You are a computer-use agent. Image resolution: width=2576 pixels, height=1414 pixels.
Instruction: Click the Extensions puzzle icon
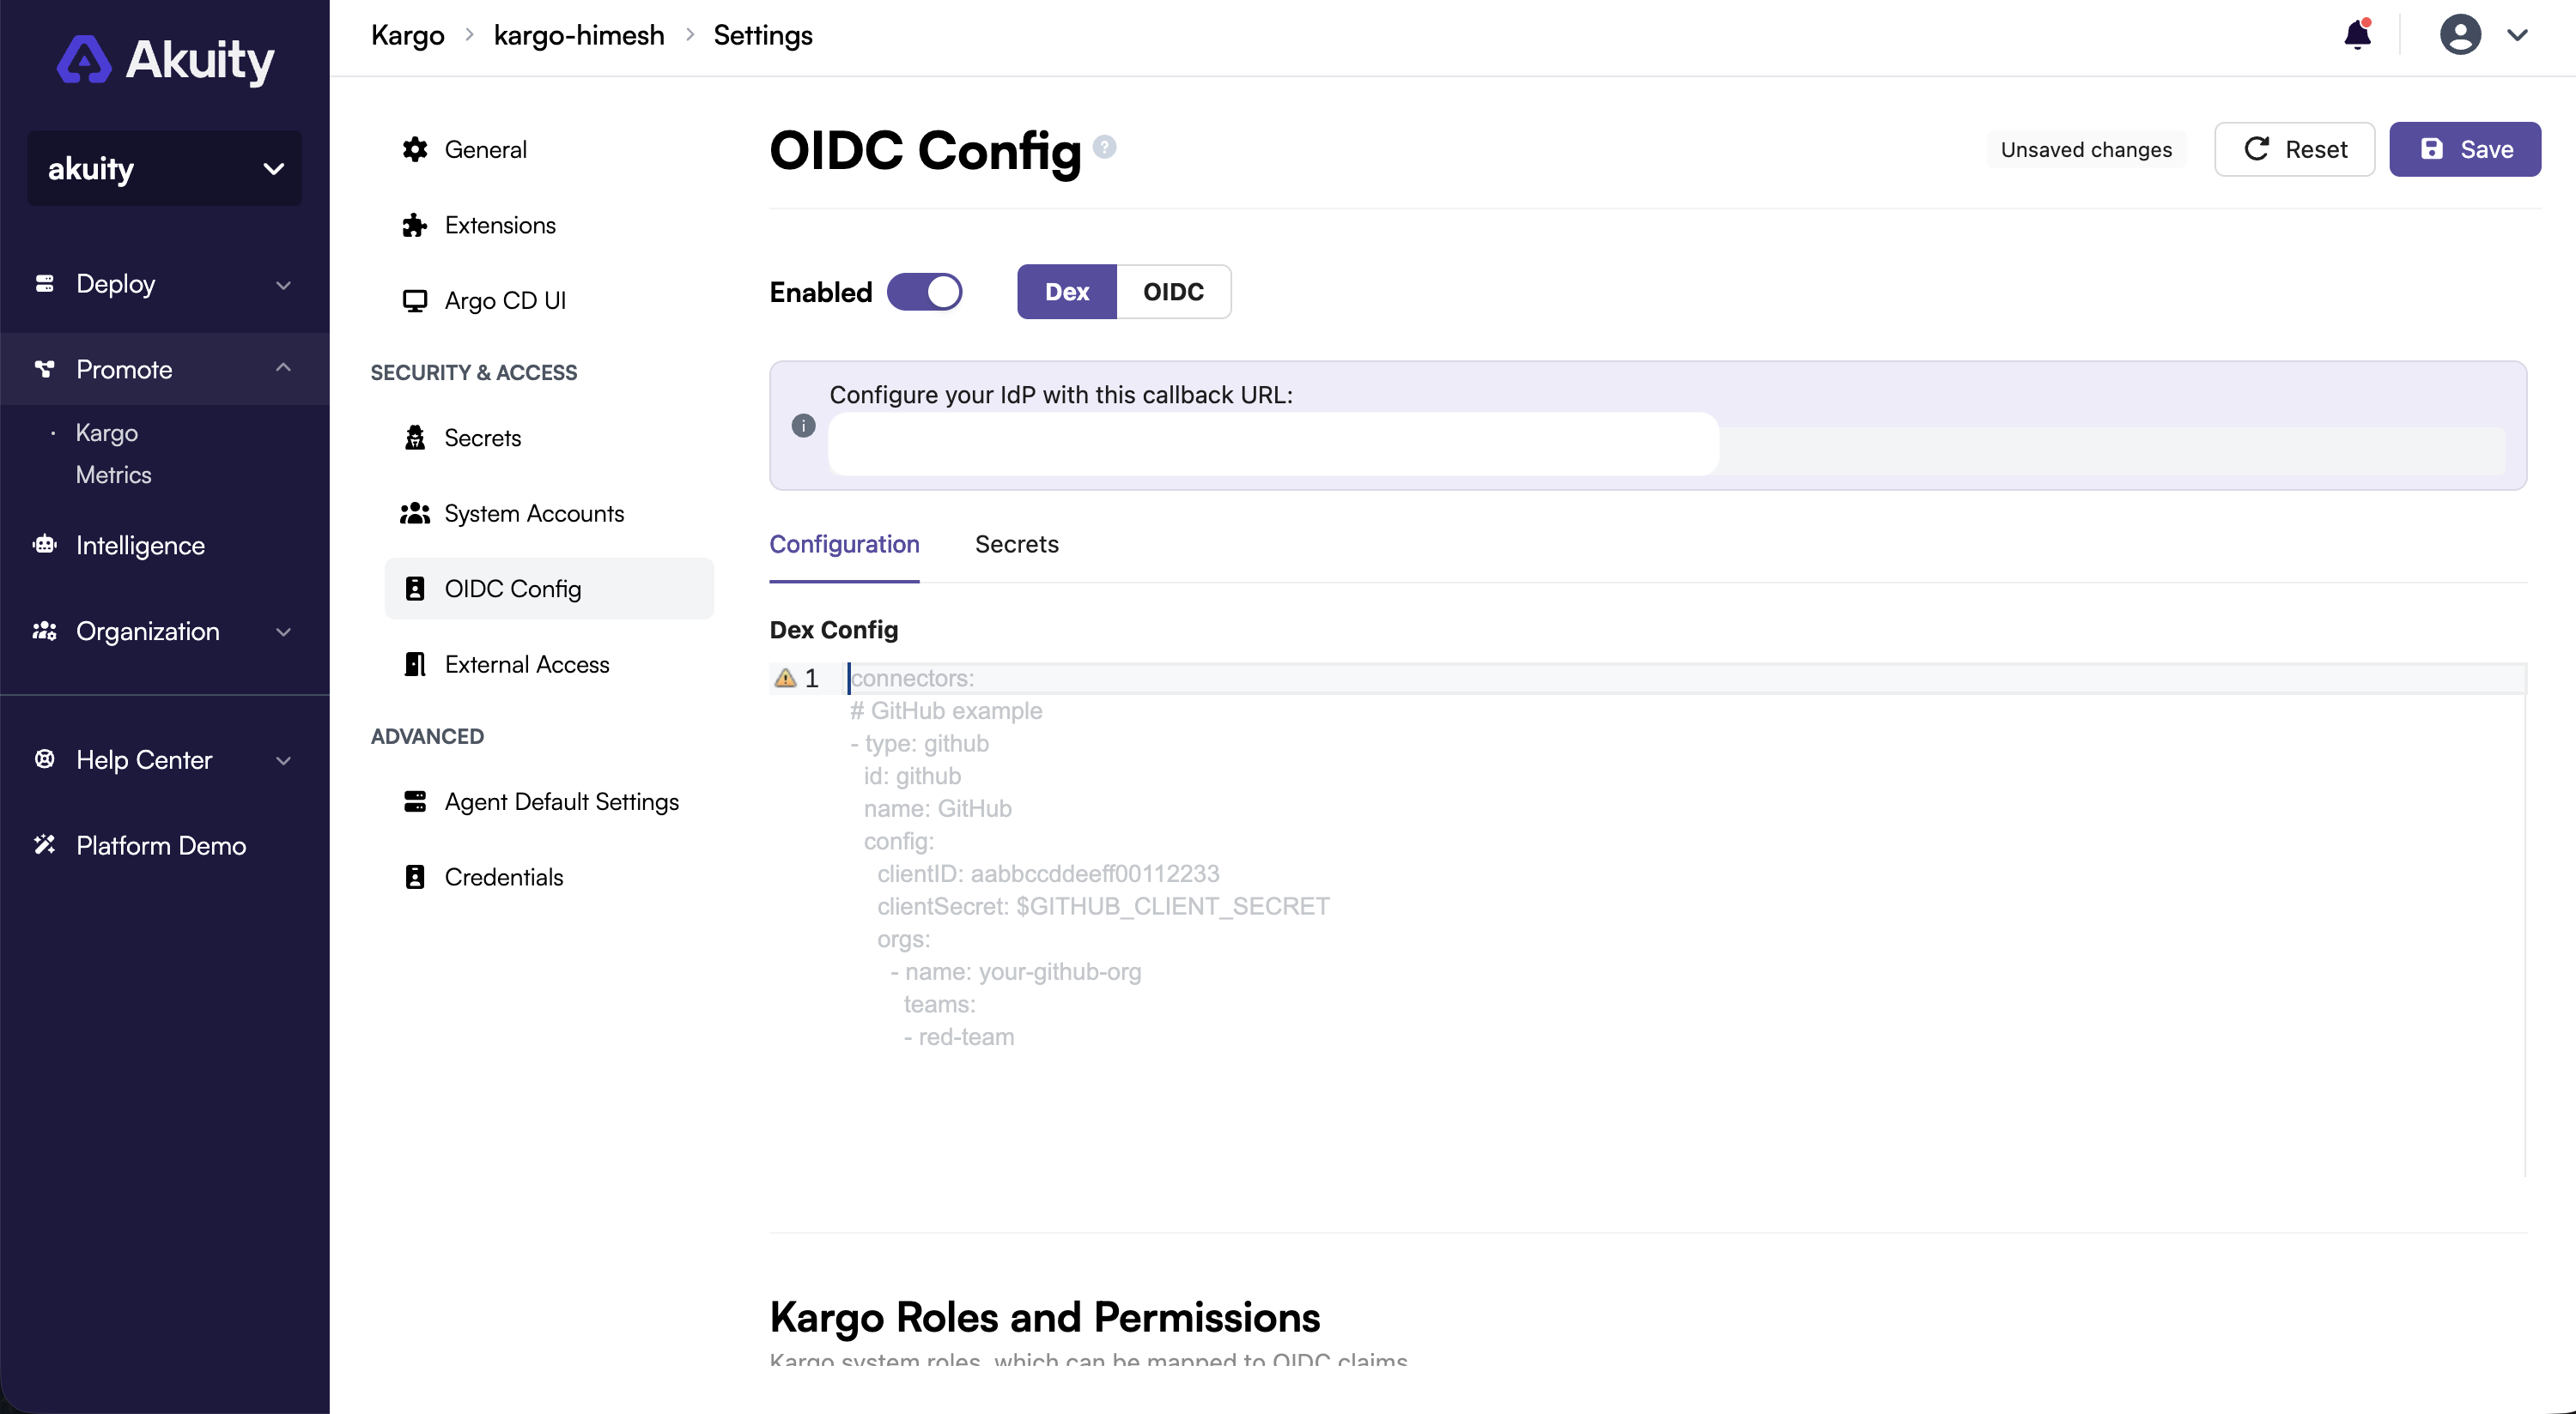tap(414, 225)
